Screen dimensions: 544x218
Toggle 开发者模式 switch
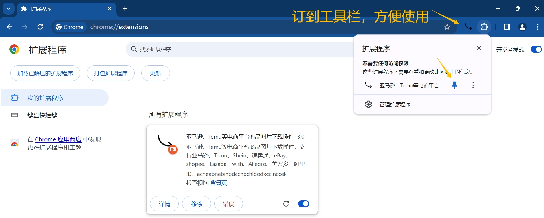click(536, 49)
